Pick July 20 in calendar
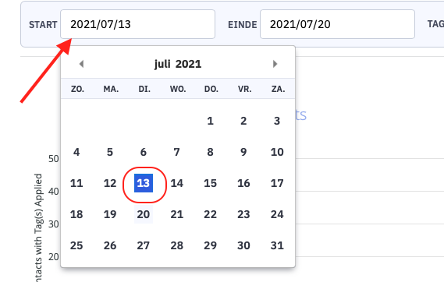The width and height of the screenshot is (444, 282). point(144,214)
